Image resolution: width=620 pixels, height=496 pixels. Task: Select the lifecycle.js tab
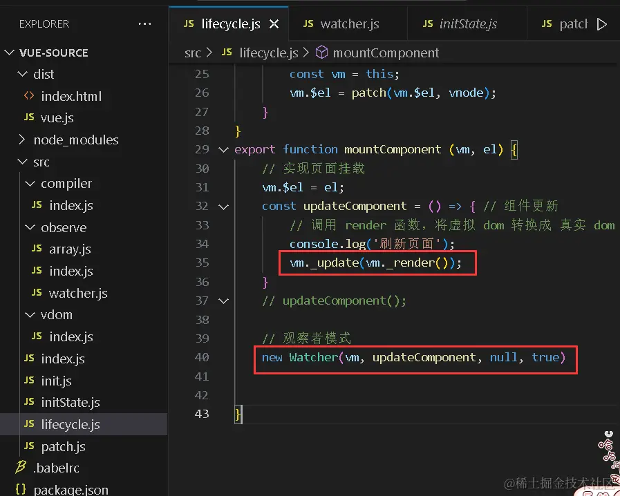coord(229,24)
